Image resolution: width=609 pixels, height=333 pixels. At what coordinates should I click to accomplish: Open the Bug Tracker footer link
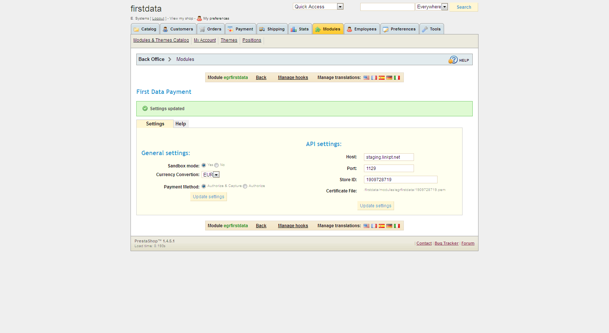pos(447,243)
